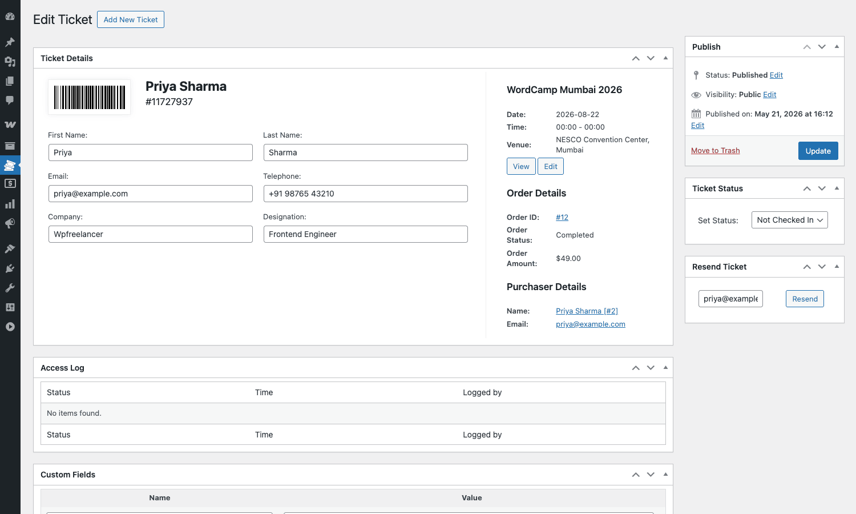The image size is (856, 514).
Task: Toggle the Publish panel collapse arrow
Action: click(837, 46)
